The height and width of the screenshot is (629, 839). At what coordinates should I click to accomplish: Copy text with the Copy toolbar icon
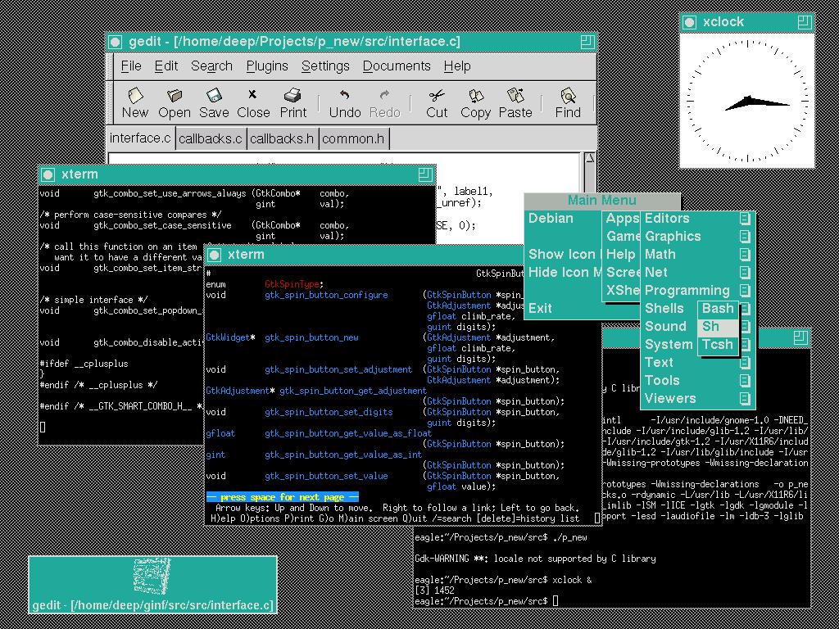(x=474, y=102)
